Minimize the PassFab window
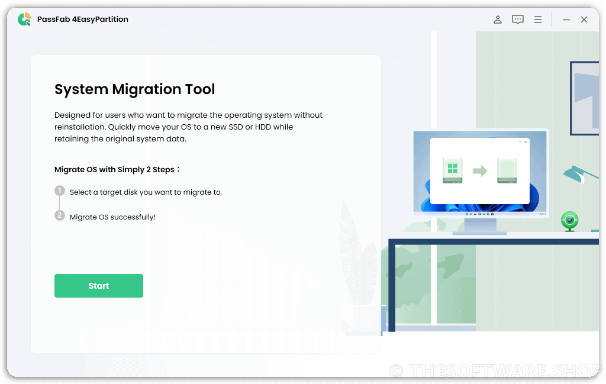The width and height of the screenshot is (606, 384). pyautogui.click(x=566, y=20)
